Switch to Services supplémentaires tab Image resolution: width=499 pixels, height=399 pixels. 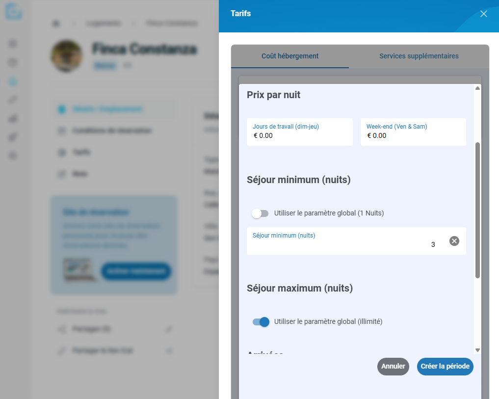pyautogui.click(x=419, y=56)
